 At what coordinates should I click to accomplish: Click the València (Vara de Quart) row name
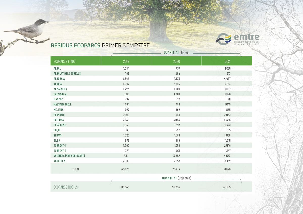click(69, 156)
